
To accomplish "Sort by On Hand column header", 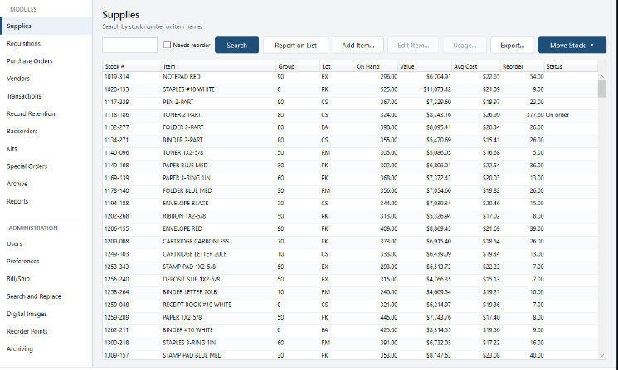I will [376, 66].
